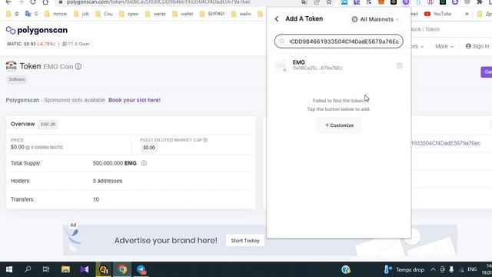This screenshot has width=492, height=277.
Task: Click the EMG Coin info icon
Action: point(78,67)
